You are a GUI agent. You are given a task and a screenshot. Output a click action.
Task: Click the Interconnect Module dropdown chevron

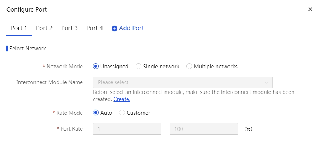tap(266, 82)
